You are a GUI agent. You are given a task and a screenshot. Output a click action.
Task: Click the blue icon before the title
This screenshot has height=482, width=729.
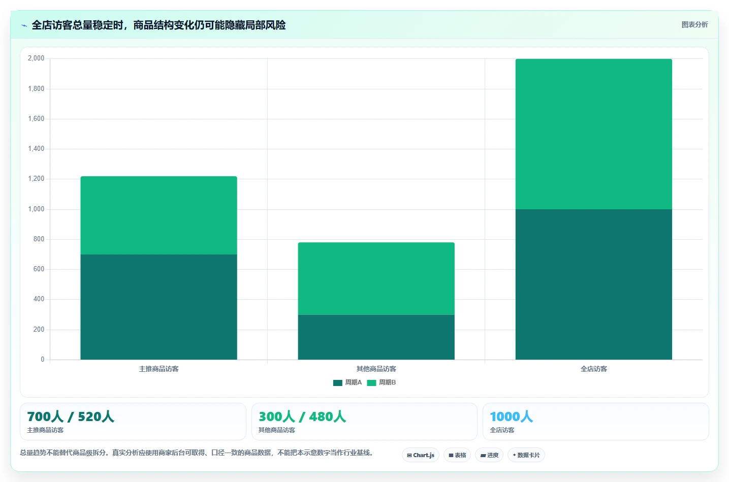click(x=24, y=25)
